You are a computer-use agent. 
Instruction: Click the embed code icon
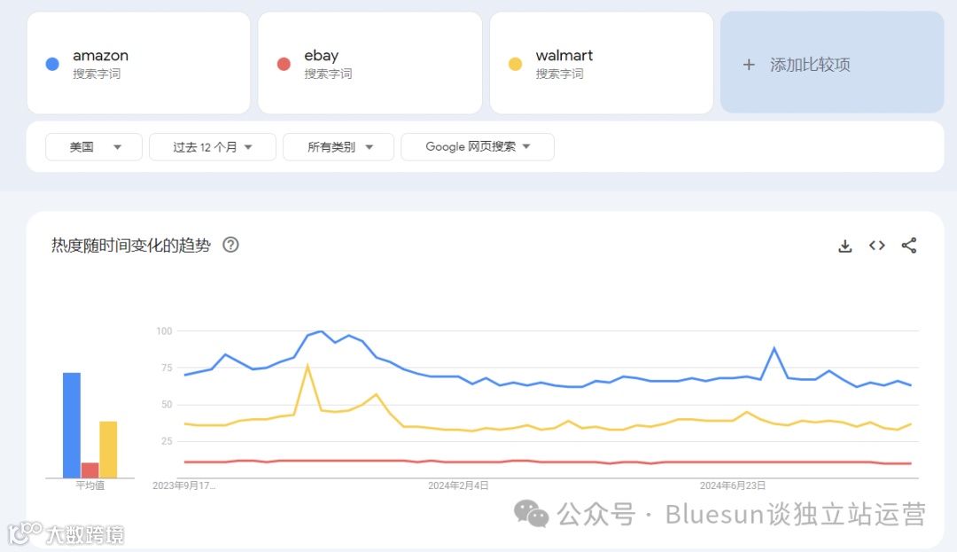[876, 246]
